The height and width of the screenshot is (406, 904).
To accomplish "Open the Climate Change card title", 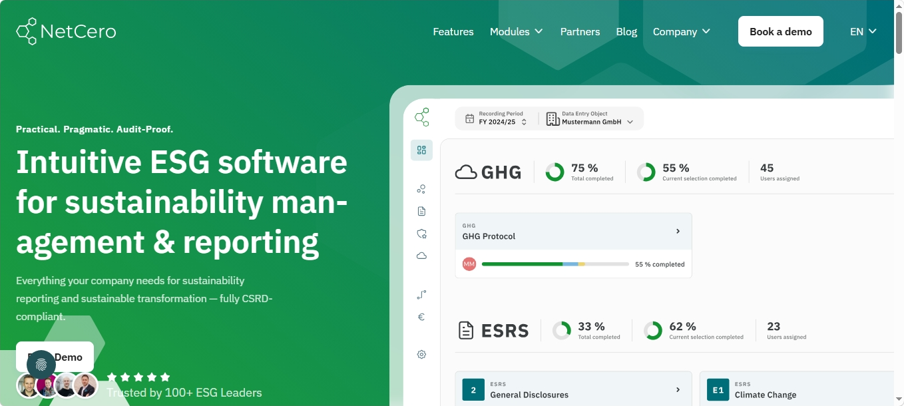I will coord(766,395).
